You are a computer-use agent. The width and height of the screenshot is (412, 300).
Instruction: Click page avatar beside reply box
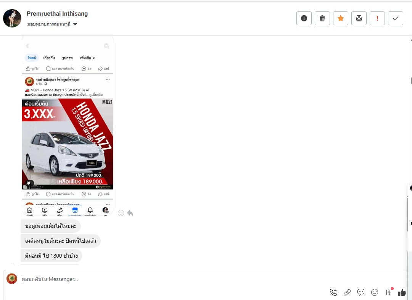[x=12, y=279]
